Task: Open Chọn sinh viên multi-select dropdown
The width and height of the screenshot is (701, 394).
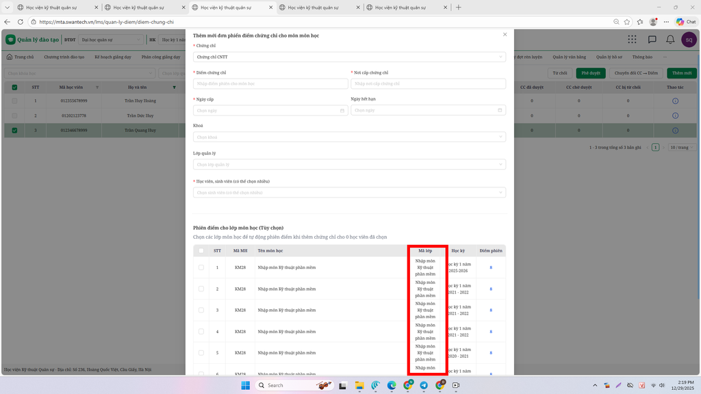Action: [x=349, y=192]
